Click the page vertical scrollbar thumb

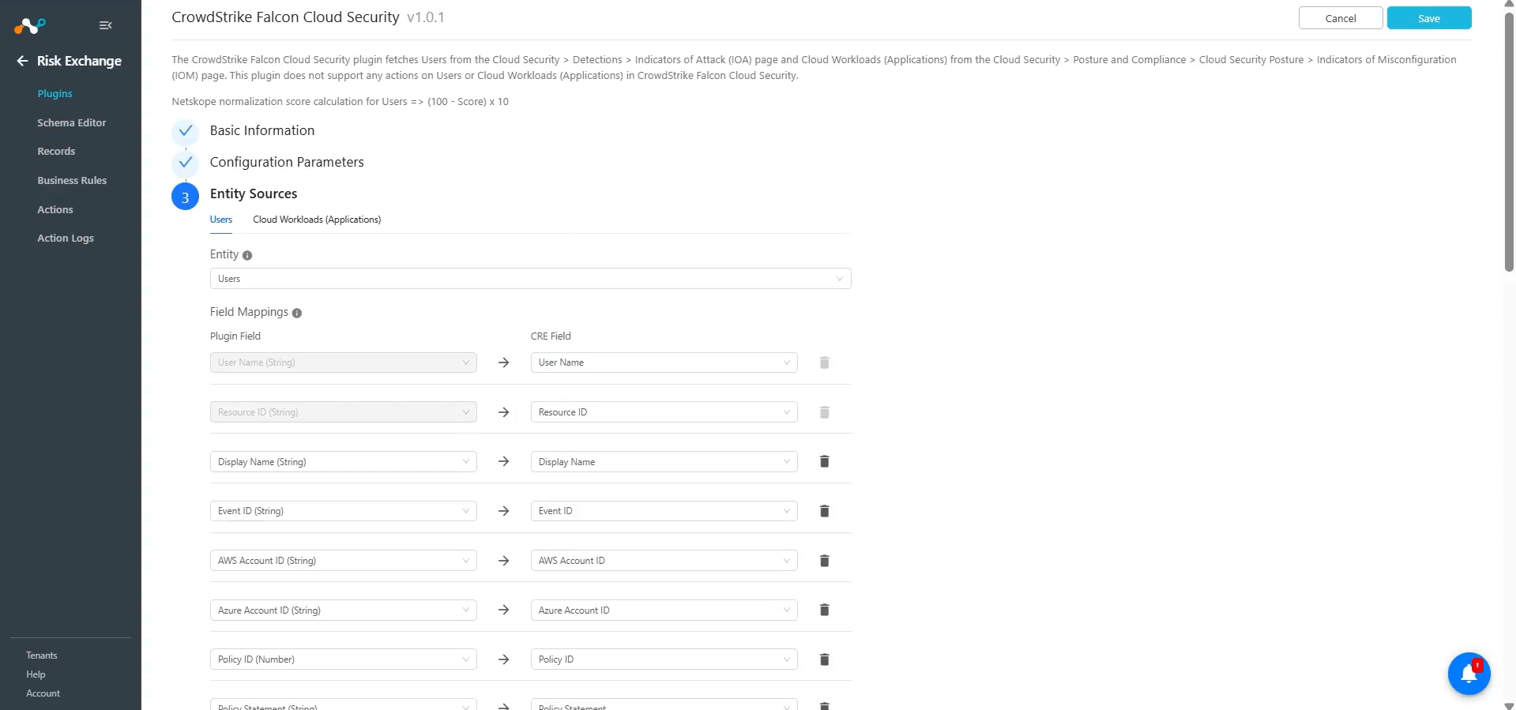[x=1509, y=142]
